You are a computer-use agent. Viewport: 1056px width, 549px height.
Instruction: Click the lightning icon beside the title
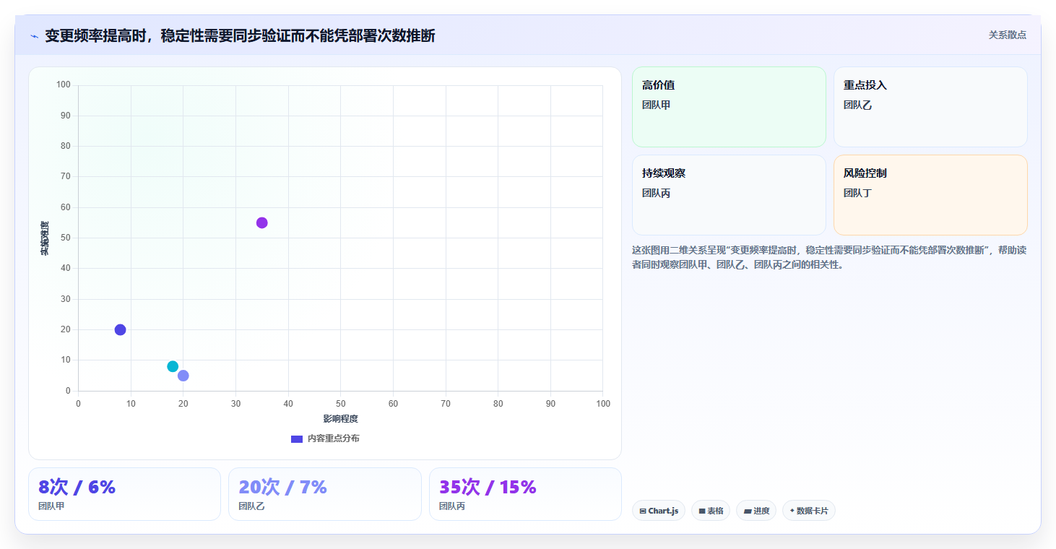(x=34, y=36)
